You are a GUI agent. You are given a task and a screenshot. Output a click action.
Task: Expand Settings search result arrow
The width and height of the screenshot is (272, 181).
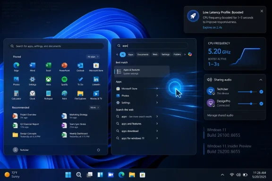pos(157,103)
